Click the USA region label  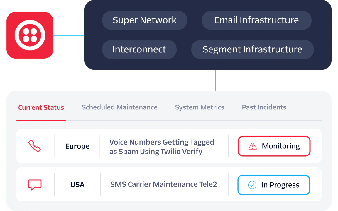(77, 185)
